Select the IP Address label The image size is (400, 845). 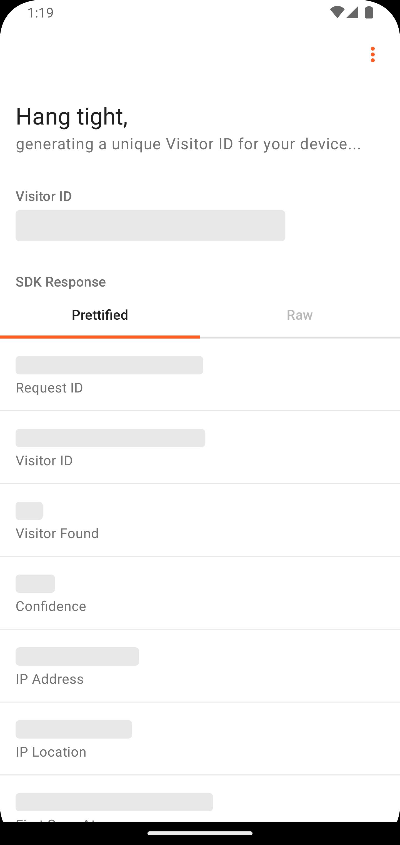tap(49, 679)
